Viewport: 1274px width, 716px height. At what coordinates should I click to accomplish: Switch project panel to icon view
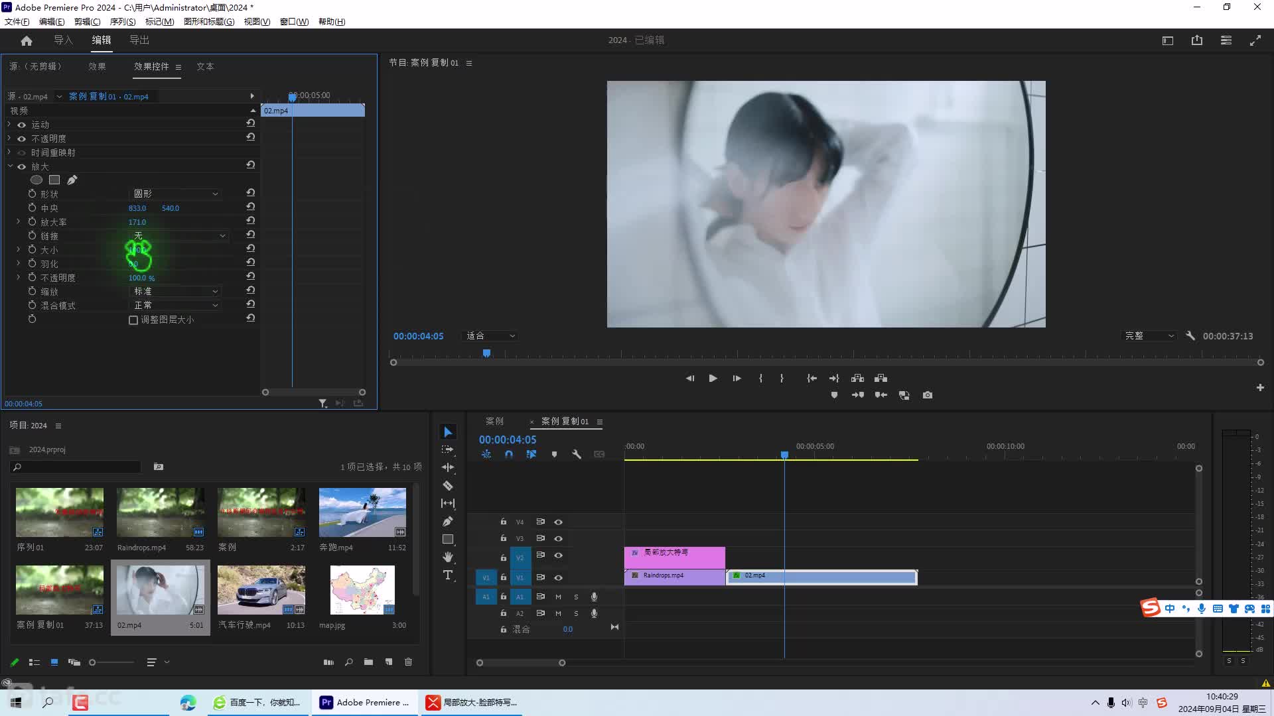tap(54, 662)
